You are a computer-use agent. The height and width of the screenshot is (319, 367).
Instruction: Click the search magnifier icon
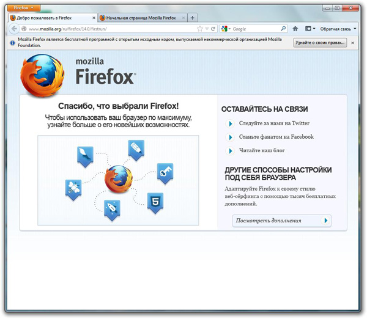[283, 29]
